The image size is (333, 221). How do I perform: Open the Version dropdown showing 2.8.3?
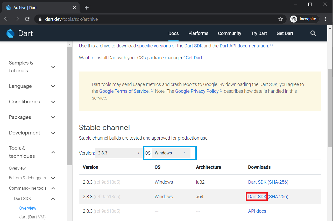point(118,153)
